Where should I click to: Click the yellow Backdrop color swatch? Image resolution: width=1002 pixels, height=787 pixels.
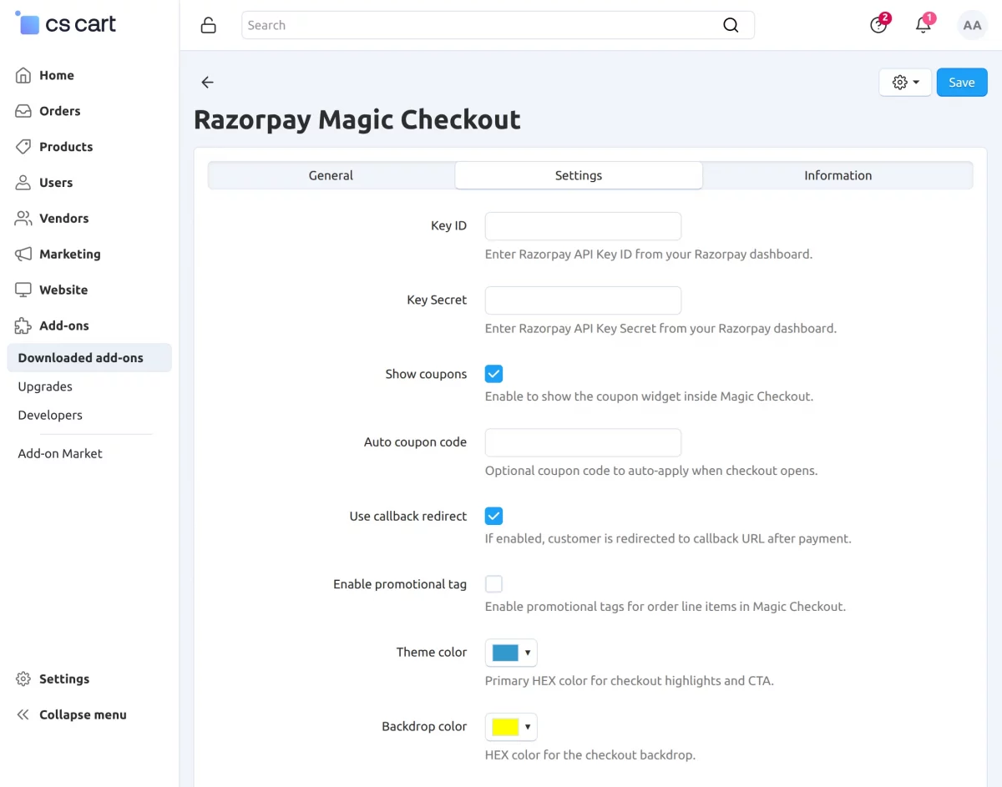(505, 728)
